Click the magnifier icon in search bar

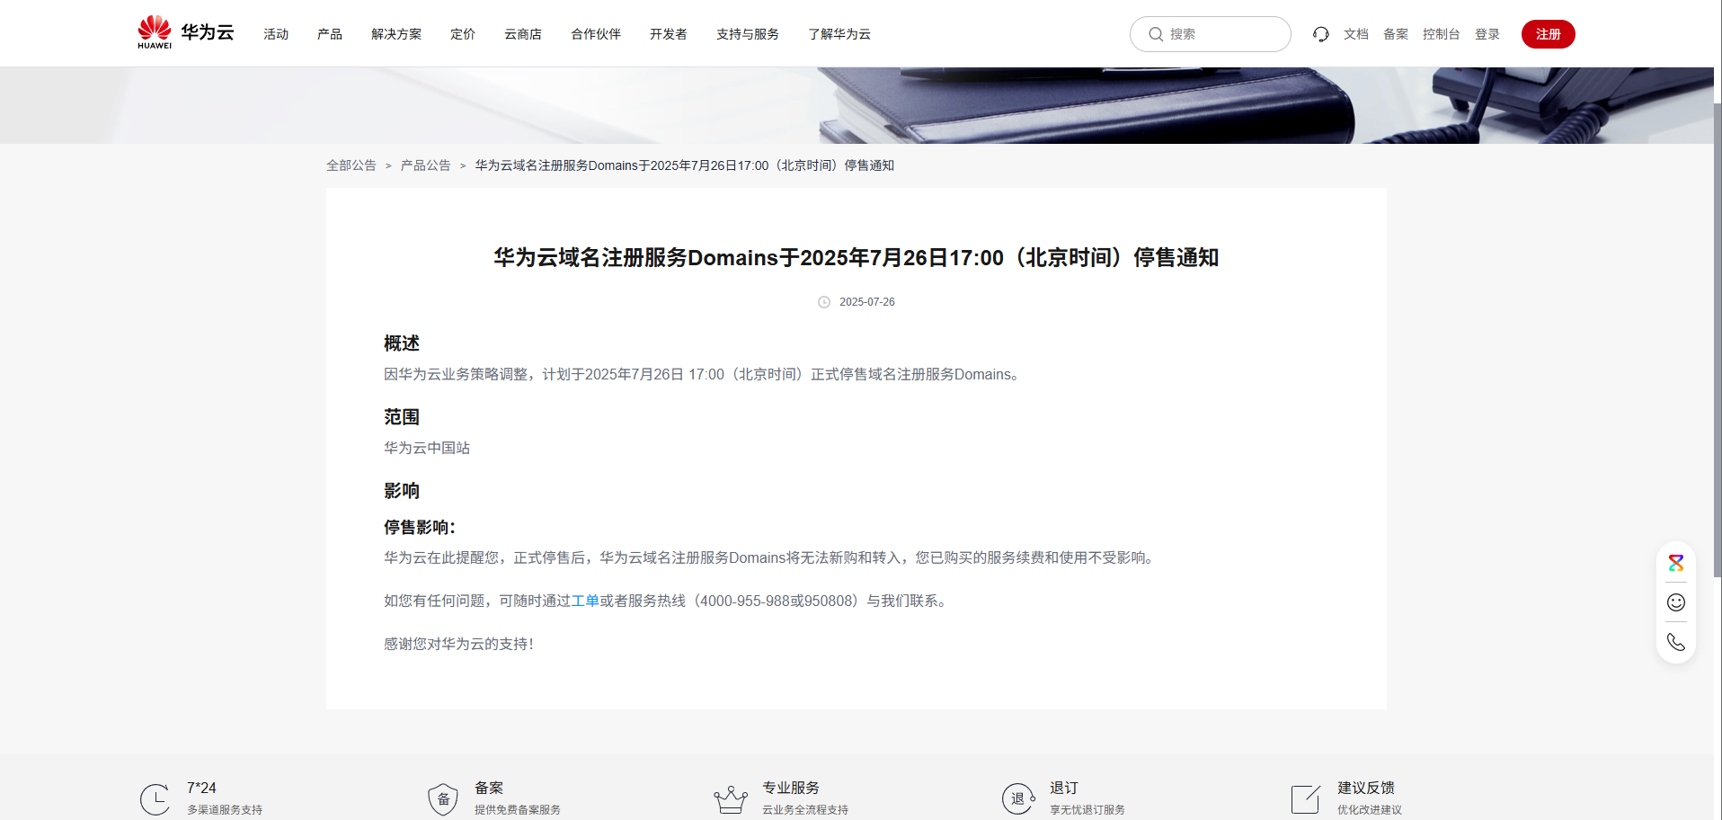(x=1156, y=33)
